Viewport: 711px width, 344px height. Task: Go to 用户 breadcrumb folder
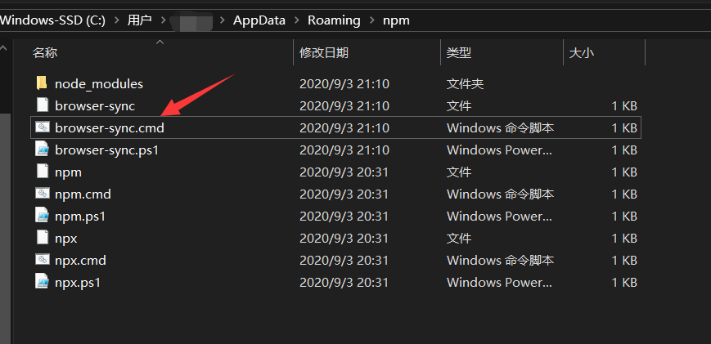140,20
